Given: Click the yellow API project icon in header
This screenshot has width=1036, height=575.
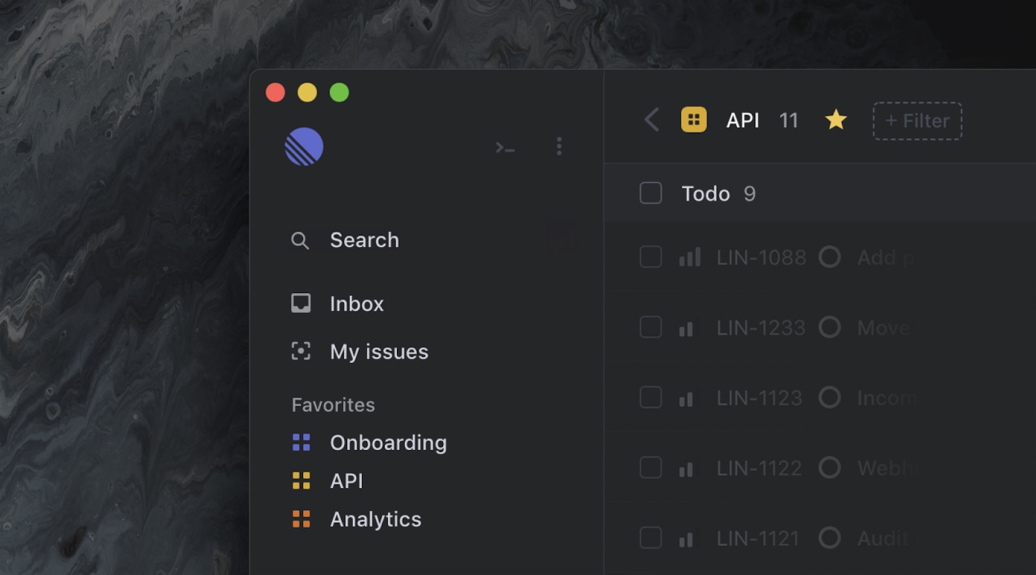Looking at the screenshot, I should pos(693,120).
